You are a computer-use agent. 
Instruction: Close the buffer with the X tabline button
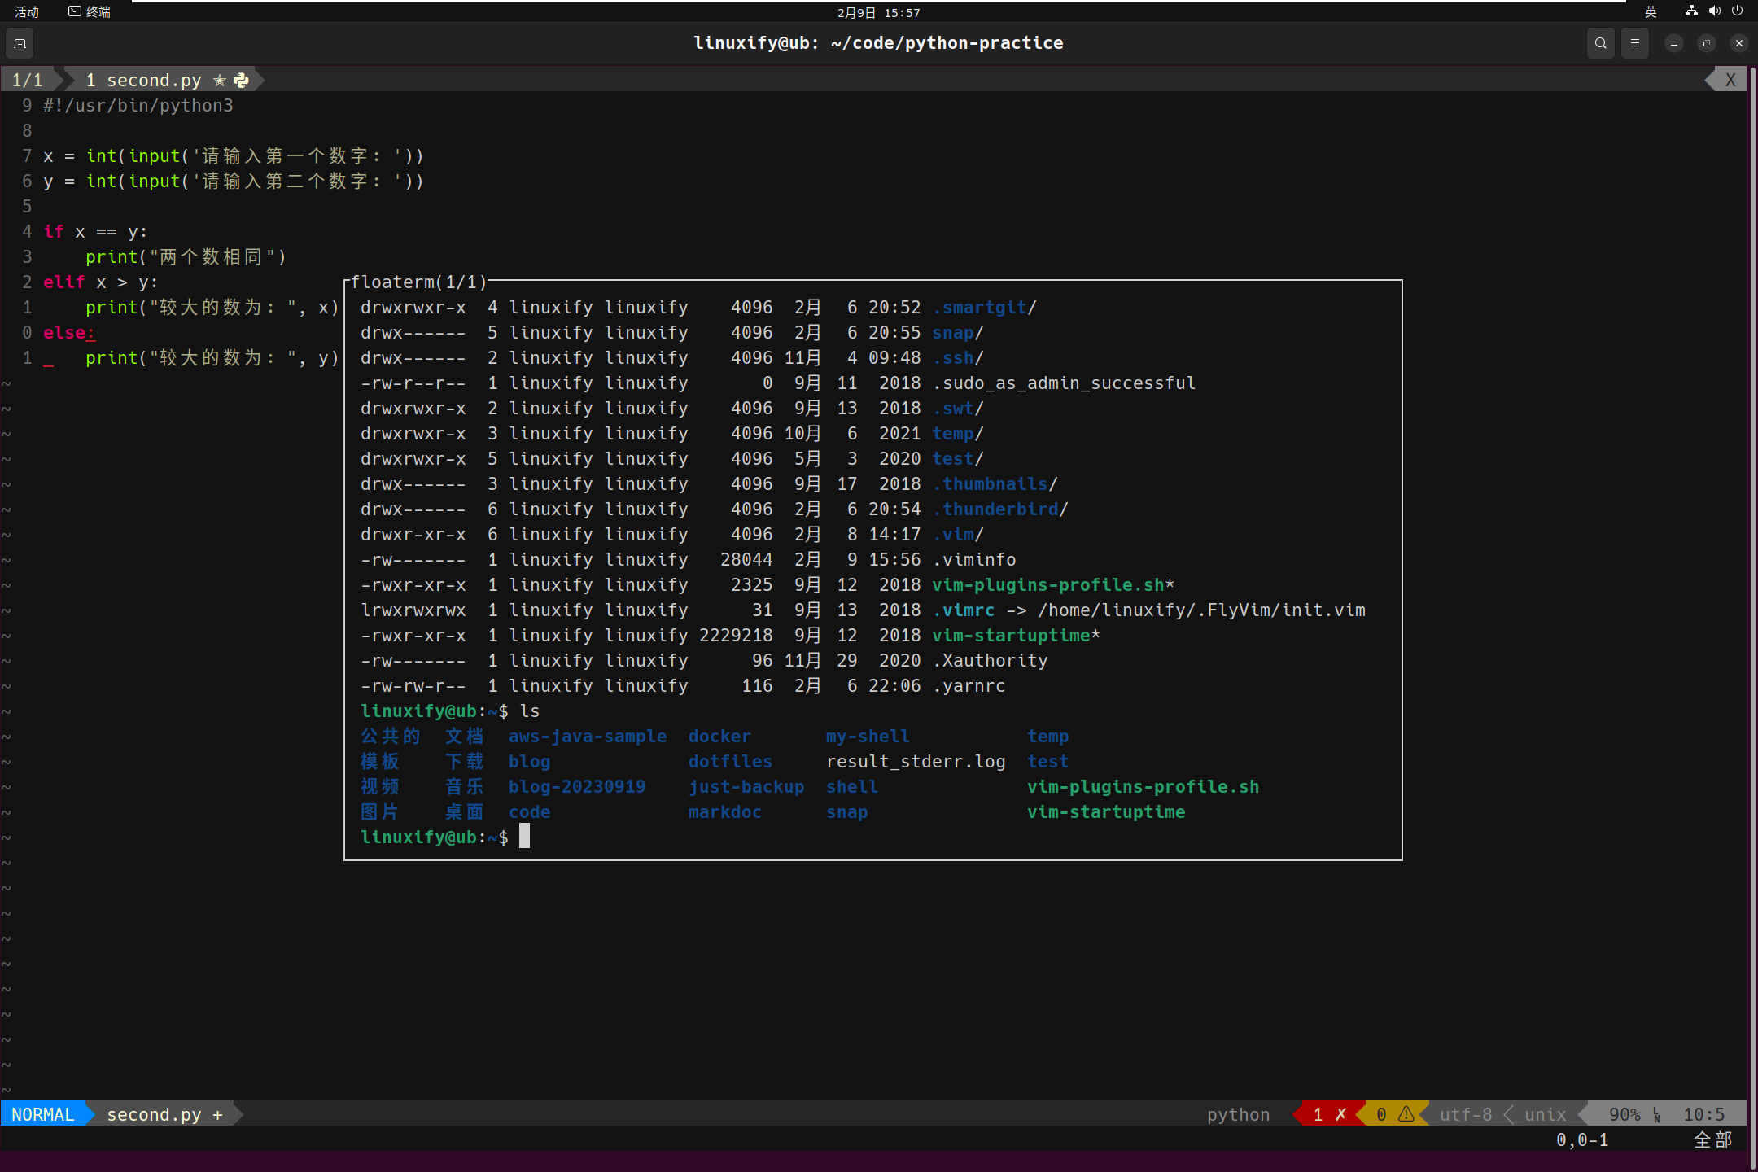[x=1730, y=80]
